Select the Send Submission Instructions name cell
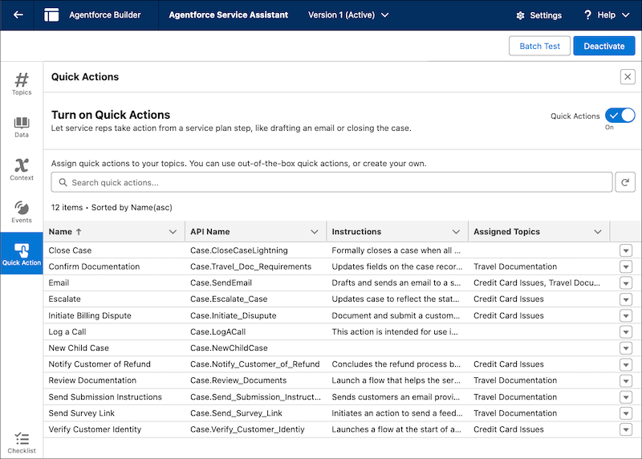The image size is (642, 459). point(114,396)
